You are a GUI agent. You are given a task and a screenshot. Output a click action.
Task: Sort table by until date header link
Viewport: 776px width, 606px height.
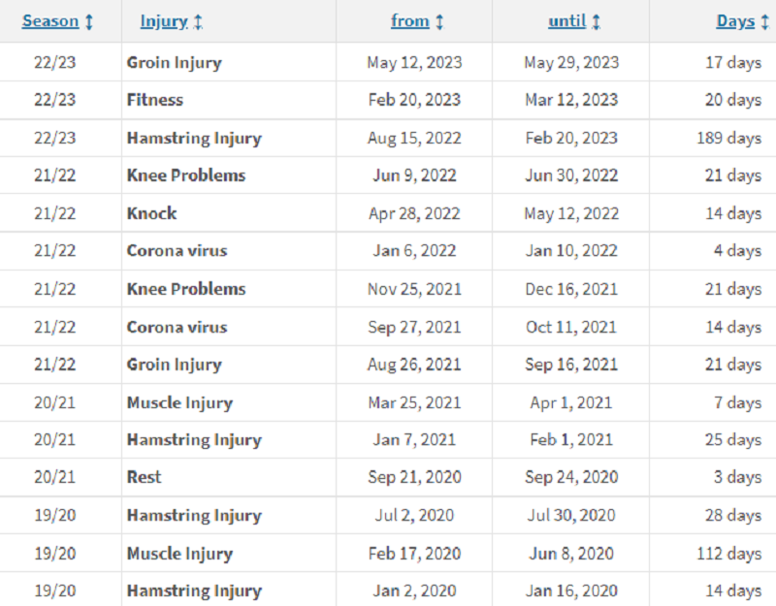click(x=566, y=21)
